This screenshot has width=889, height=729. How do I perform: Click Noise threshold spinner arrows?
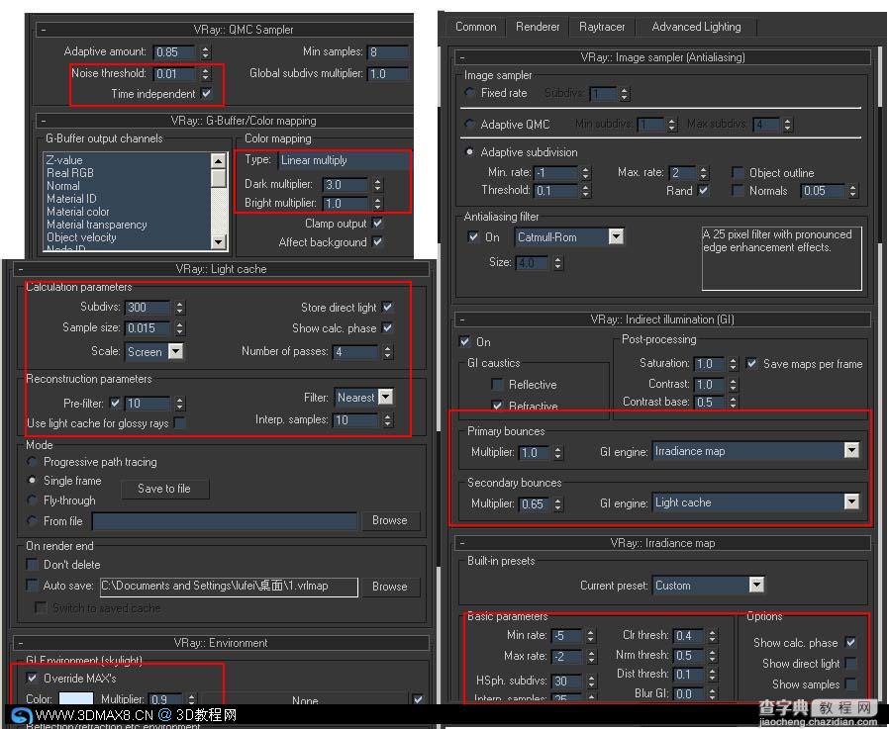[205, 73]
